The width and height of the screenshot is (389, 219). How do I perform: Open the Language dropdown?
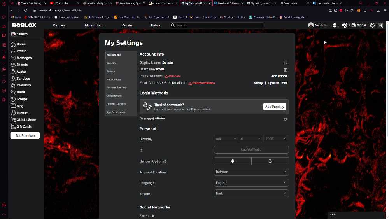[x=251, y=183]
